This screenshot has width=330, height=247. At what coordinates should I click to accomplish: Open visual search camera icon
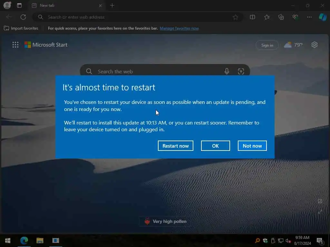[x=241, y=71]
